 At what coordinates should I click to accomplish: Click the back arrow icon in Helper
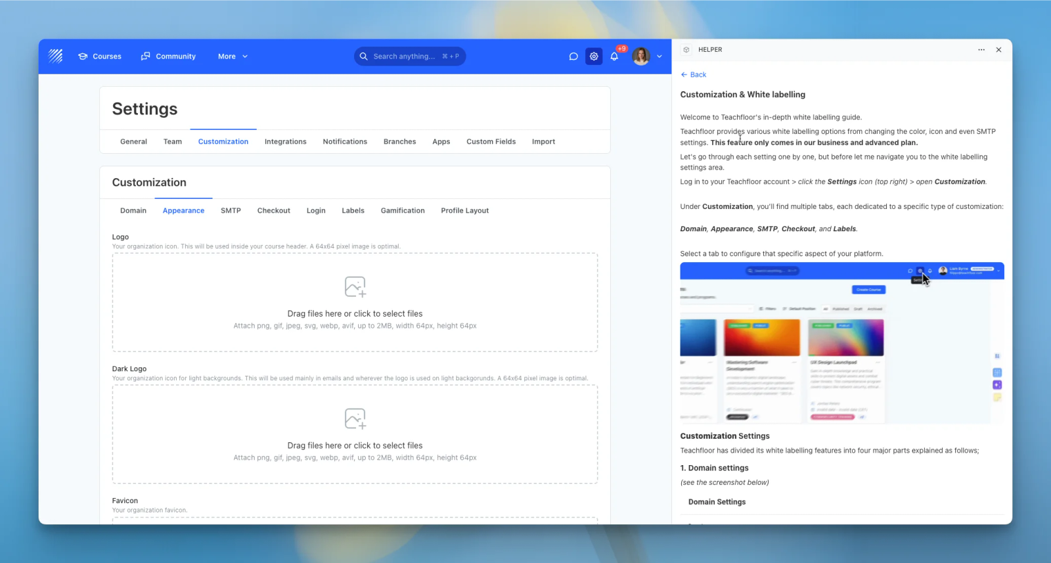[x=684, y=75]
